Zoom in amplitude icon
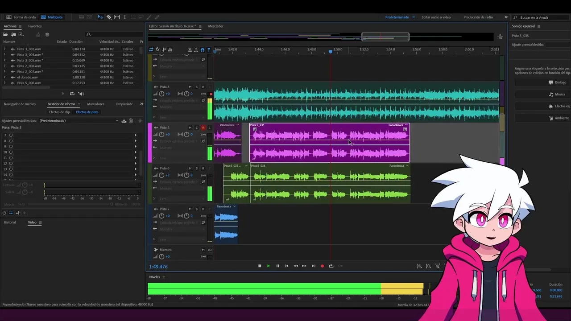Viewport: 571px width, 321px height. (419, 266)
